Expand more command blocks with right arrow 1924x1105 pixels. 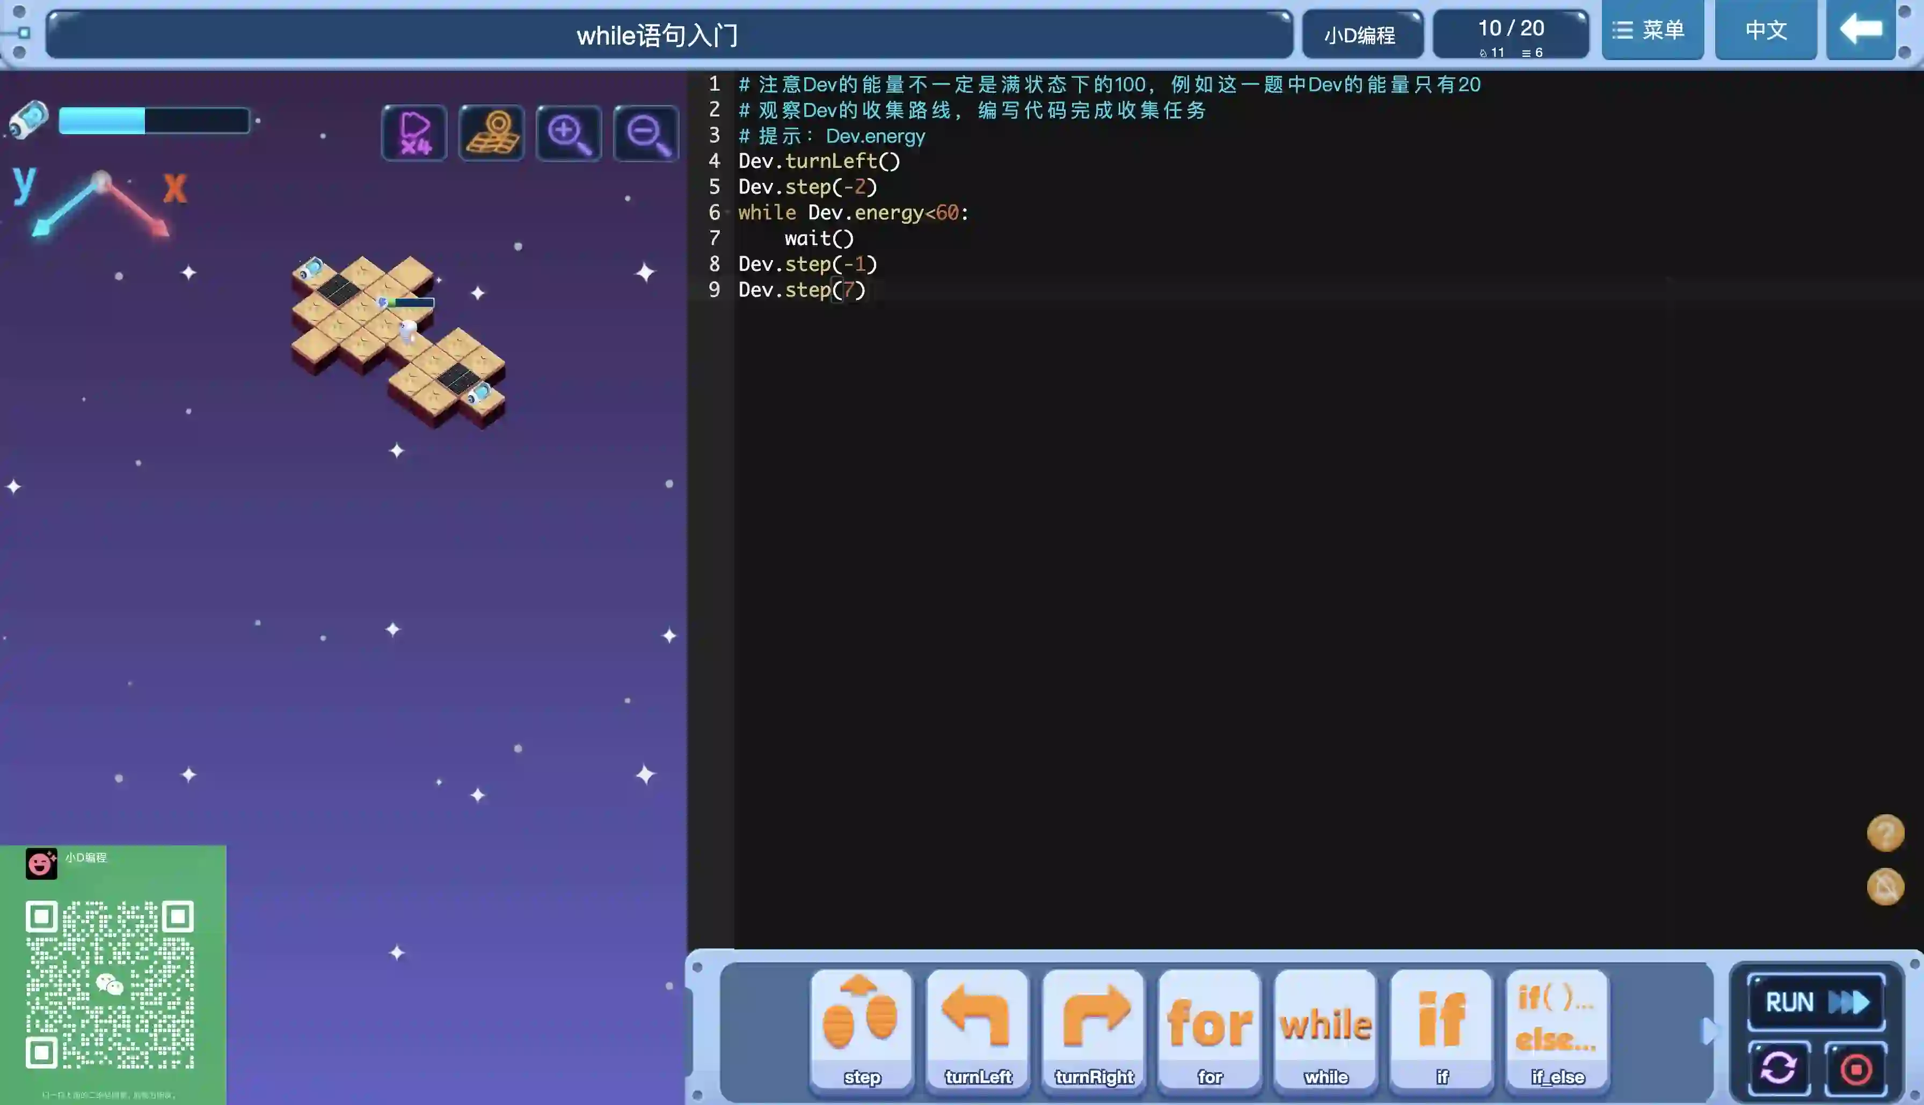(1708, 1030)
